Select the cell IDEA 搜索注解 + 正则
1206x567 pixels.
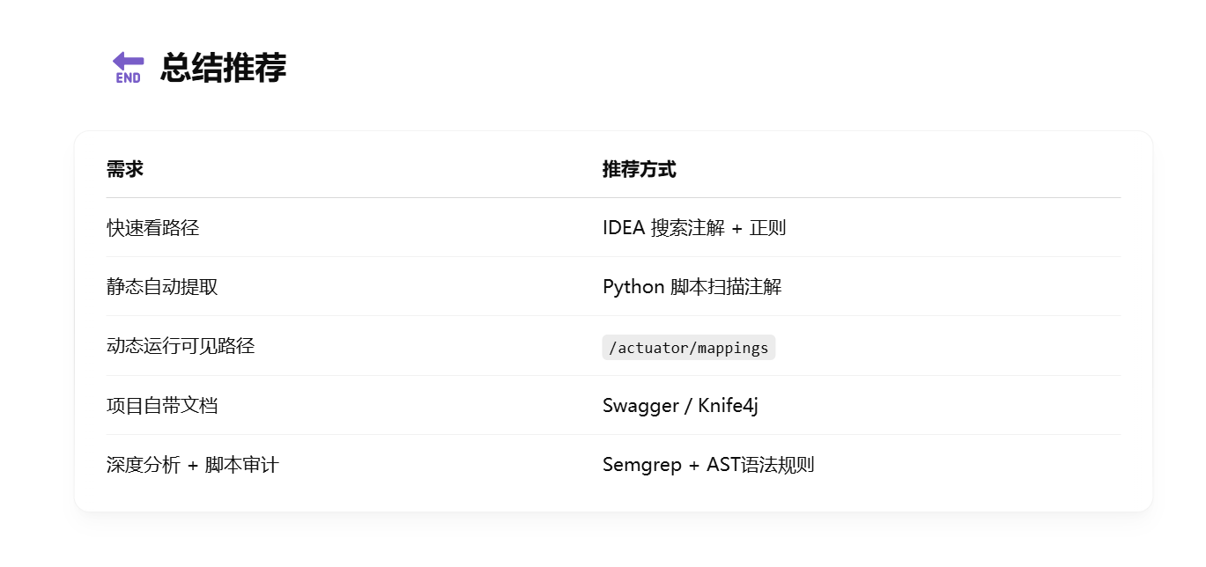pos(694,228)
